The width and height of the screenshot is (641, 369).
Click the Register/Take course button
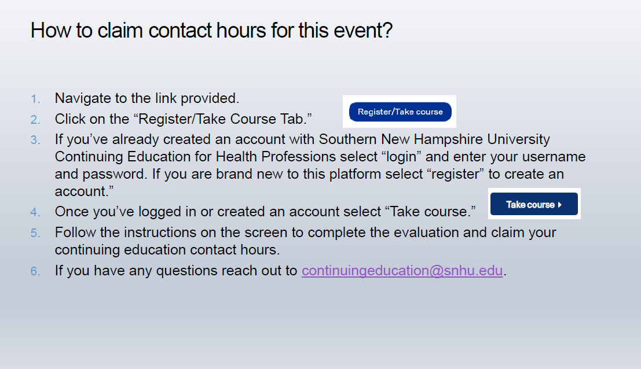click(400, 112)
